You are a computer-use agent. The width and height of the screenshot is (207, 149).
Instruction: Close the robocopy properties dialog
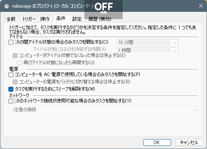click(x=201, y=6)
